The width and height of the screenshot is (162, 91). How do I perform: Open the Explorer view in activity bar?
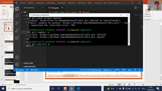17,9
